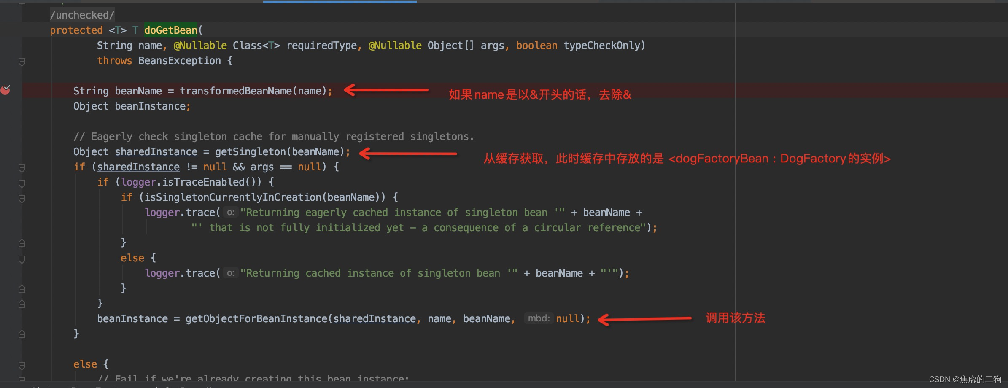Viewport: 1008px width, 388px height.
Task: Collapse the sharedInstance null-check if block fold marker
Action: (x=22, y=167)
